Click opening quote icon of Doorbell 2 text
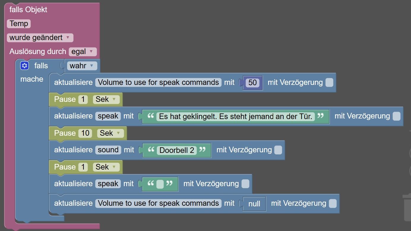 coord(151,150)
